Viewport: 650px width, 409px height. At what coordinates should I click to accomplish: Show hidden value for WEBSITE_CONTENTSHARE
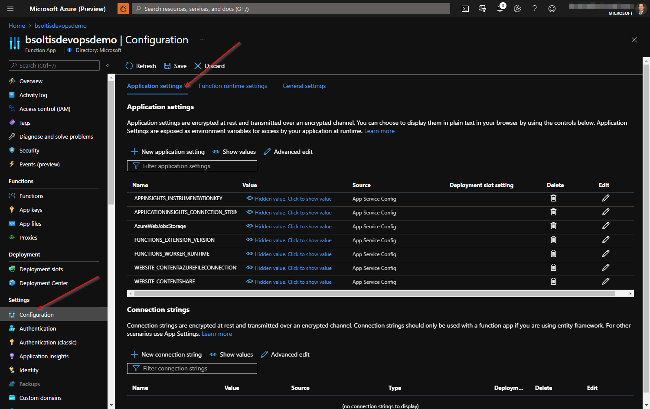289,282
